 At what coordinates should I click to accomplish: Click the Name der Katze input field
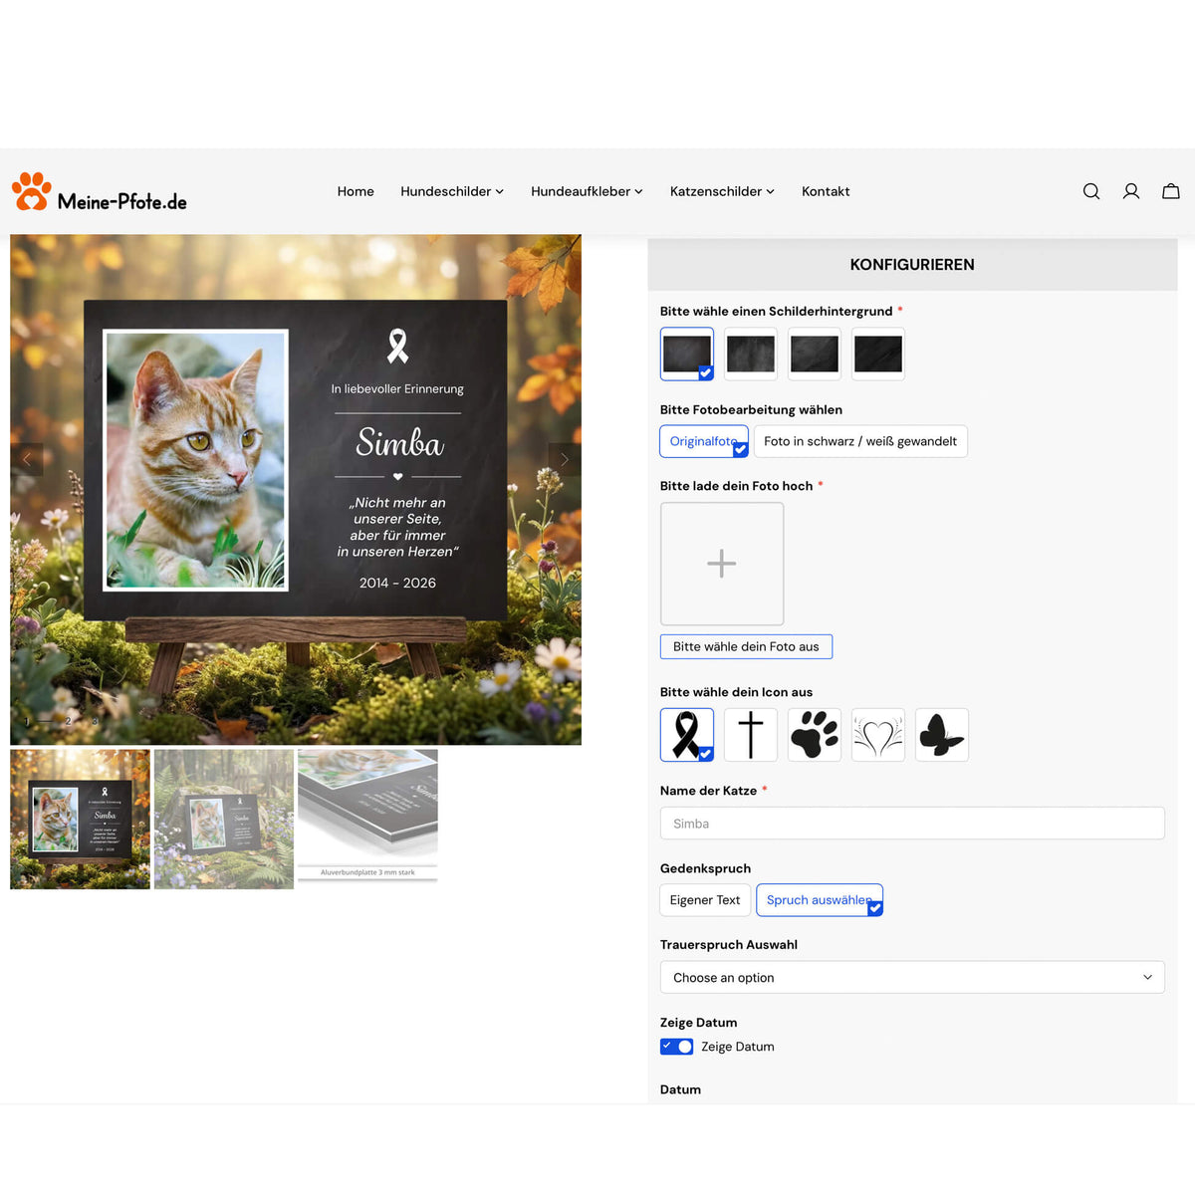(912, 824)
